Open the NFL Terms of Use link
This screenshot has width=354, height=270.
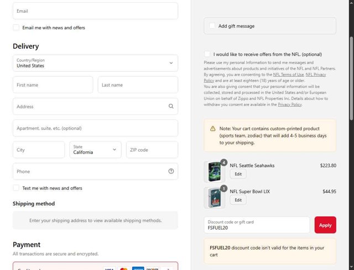click(288, 75)
